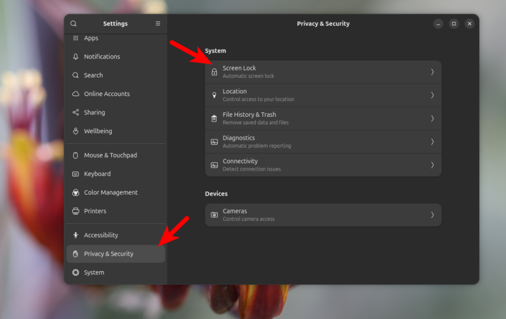Viewport: 506px width, 319px height.
Task: Click the Screen Lock padlock icon
Action: tap(214, 72)
